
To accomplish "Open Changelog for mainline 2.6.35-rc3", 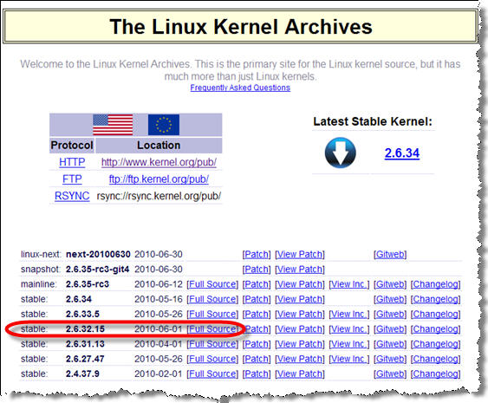I will [x=435, y=284].
